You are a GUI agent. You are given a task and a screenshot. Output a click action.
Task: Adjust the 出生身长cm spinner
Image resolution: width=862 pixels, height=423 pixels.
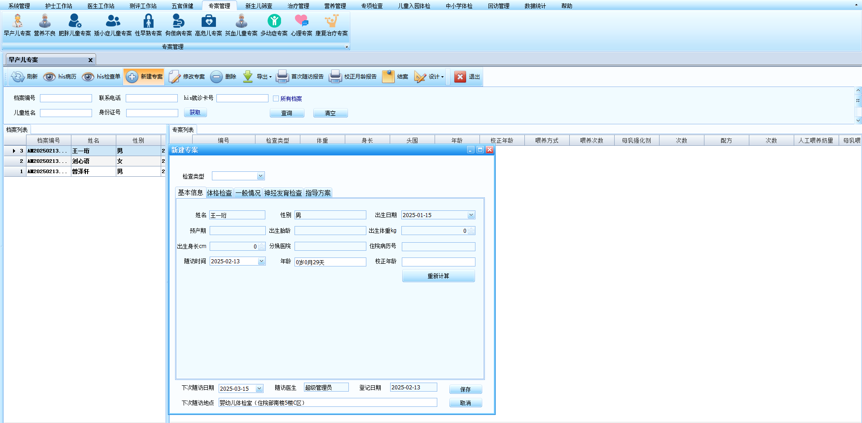[x=261, y=247]
